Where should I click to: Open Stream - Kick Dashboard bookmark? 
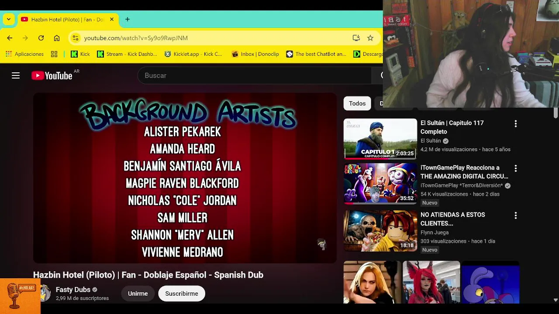click(x=127, y=54)
